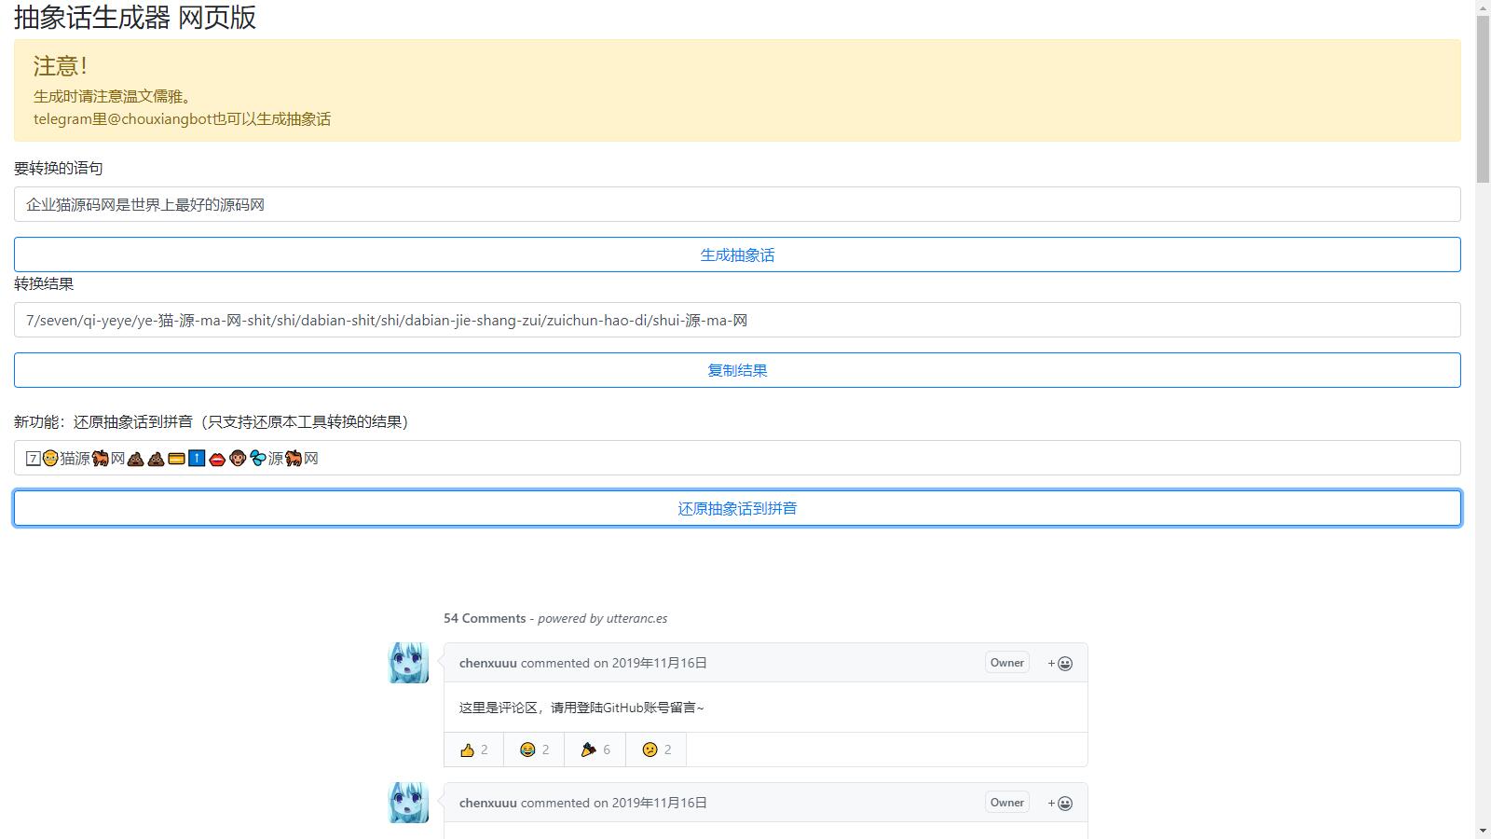Viewport: 1491px width, 839px height.
Task: Click the first comment's 2019年11月16日 date link
Action: tap(659, 663)
